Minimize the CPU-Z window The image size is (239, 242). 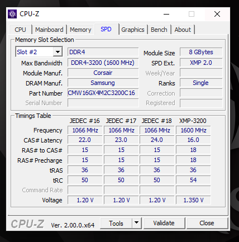[x=166, y=14]
